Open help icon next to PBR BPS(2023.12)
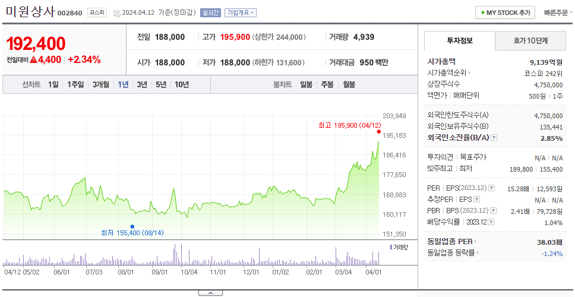This screenshot has width=575, height=297. (x=494, y=211)
